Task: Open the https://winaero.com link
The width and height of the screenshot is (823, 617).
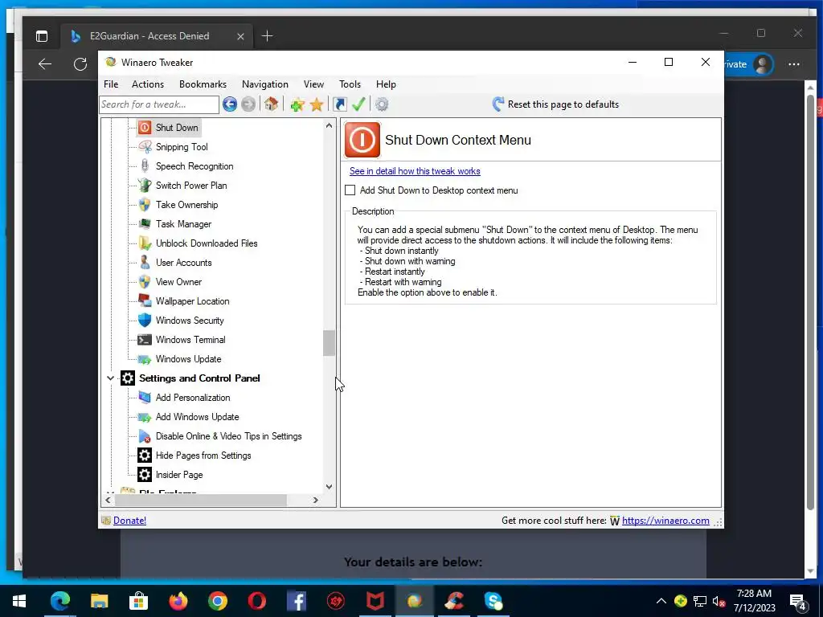Action: coord(665,521)
